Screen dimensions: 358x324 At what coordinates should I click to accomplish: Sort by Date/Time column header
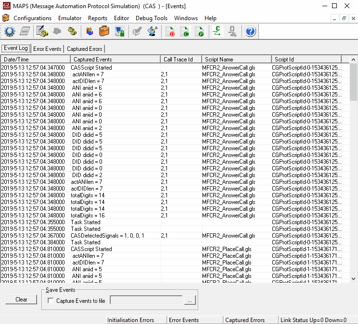pos(36,59)
